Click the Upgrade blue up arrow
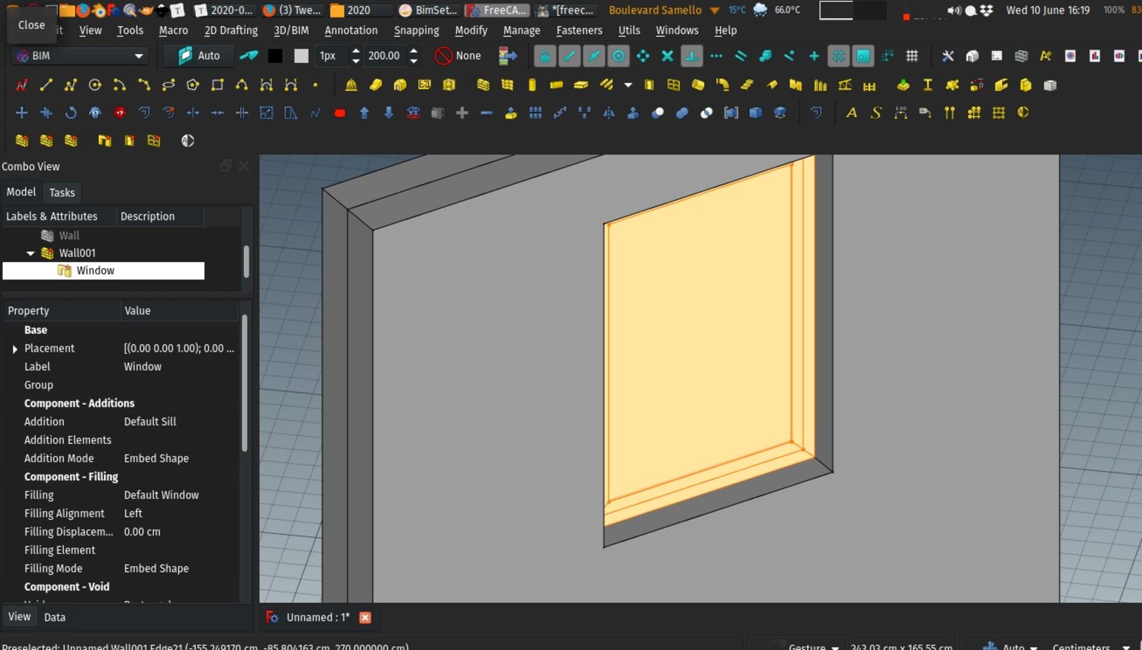The image size is (1142, 650). coord(364,112)
